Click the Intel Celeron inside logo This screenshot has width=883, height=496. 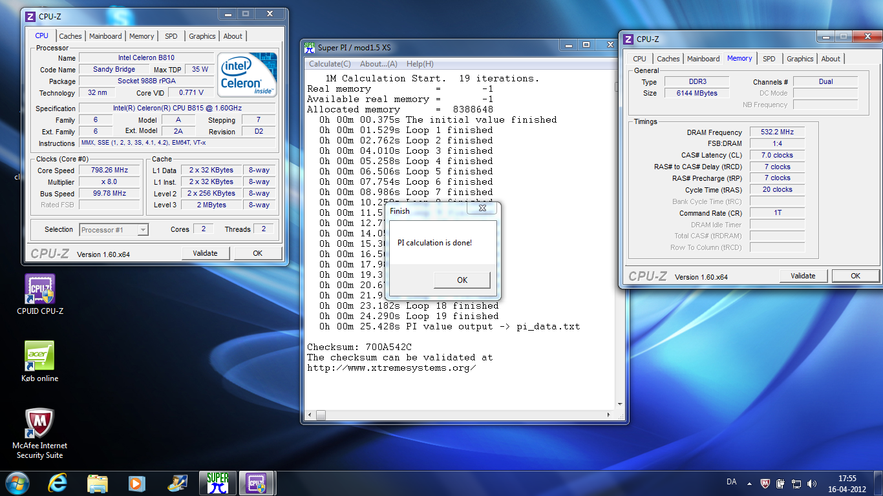(x=248, y=74)
